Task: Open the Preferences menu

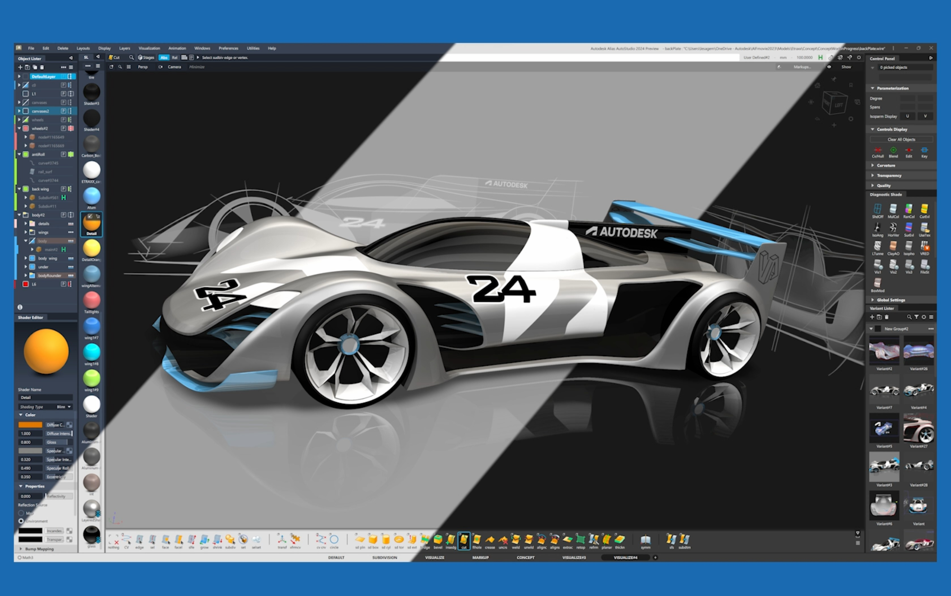Action: [228, 48]
